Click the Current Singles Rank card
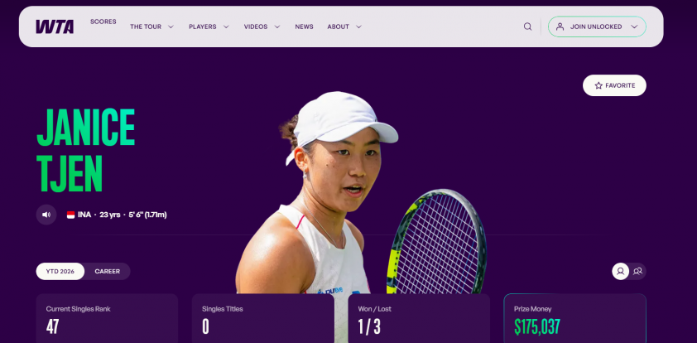 click(107, 318)
